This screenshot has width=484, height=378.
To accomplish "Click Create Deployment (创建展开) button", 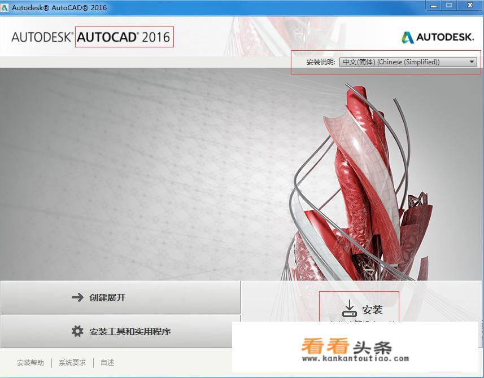I will tap(120, 297).
